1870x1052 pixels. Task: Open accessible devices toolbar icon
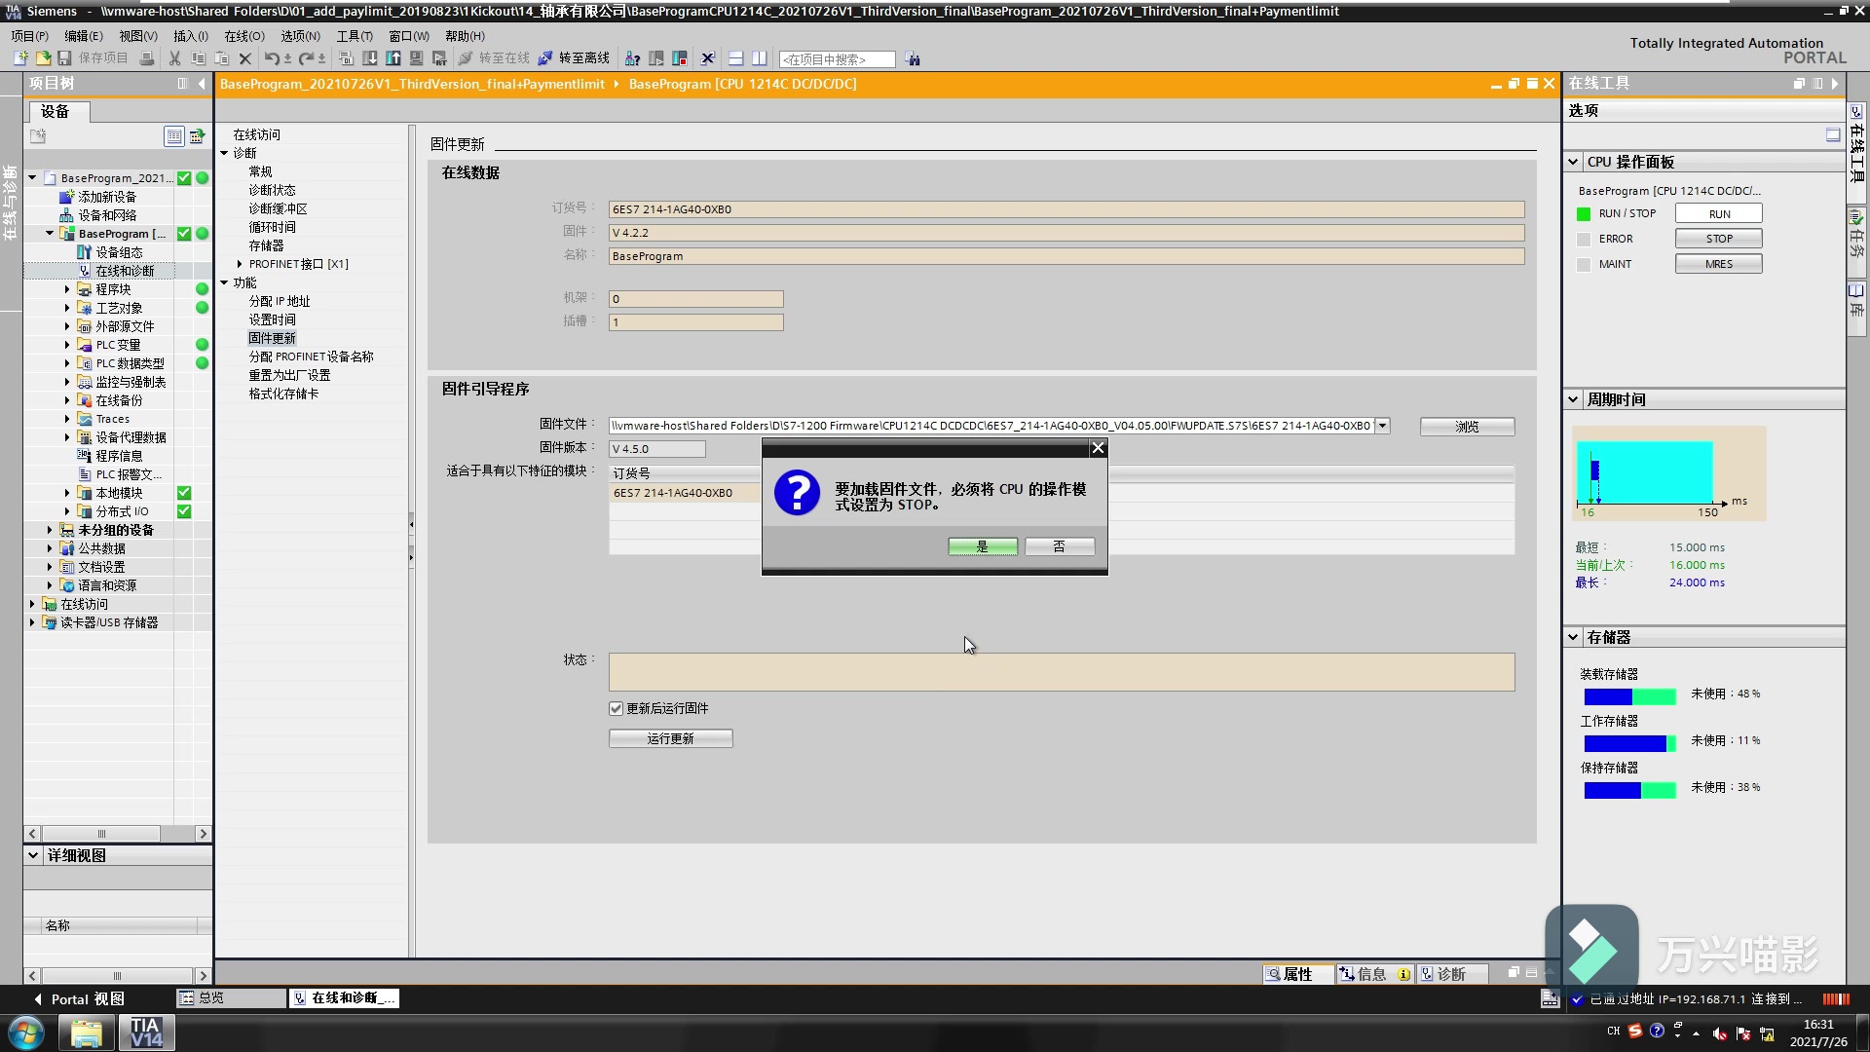[x=632, y=58]
